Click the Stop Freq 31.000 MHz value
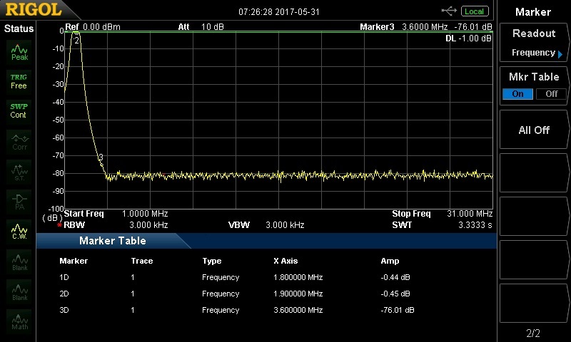 point(470,214)
